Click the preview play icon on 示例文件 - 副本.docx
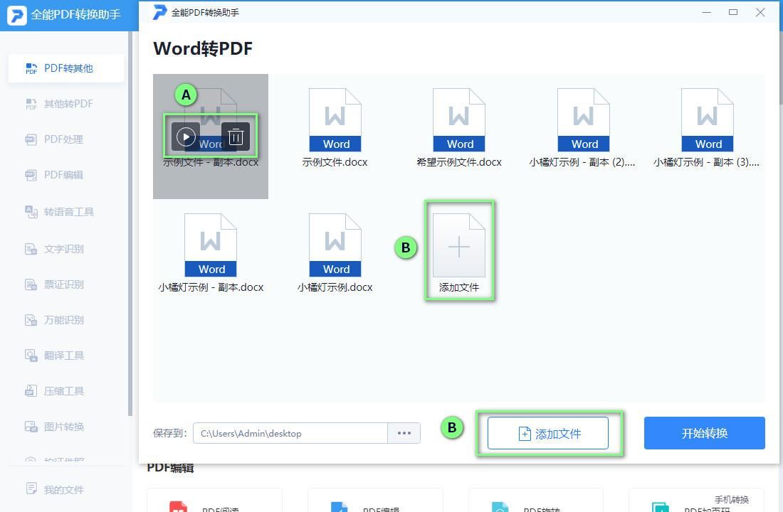Viewport: 783px width, 512px height. pyautogui.click(x=186, y=136)
